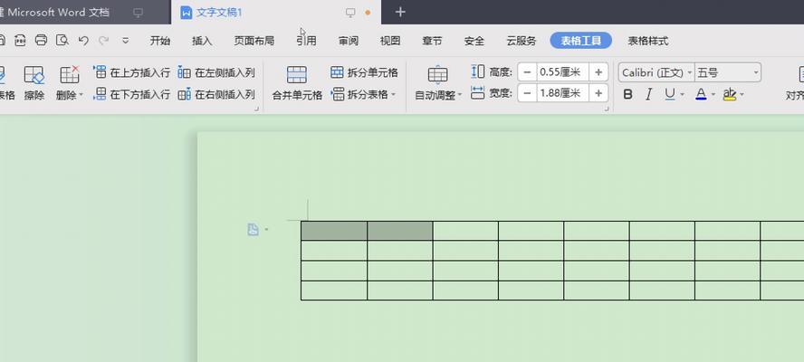Expand the quick access toolbar customization arrow
The image size is (804, 362).
(126, 41)
